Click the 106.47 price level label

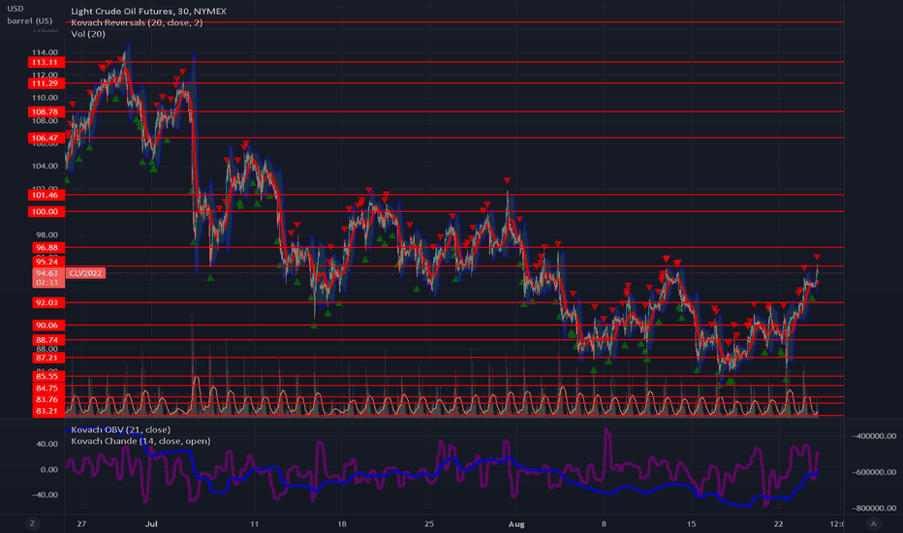click(46, 138)
